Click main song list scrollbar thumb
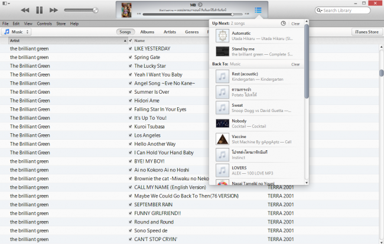The width and height of the screenshot is (384, 244). click(381, 73)
